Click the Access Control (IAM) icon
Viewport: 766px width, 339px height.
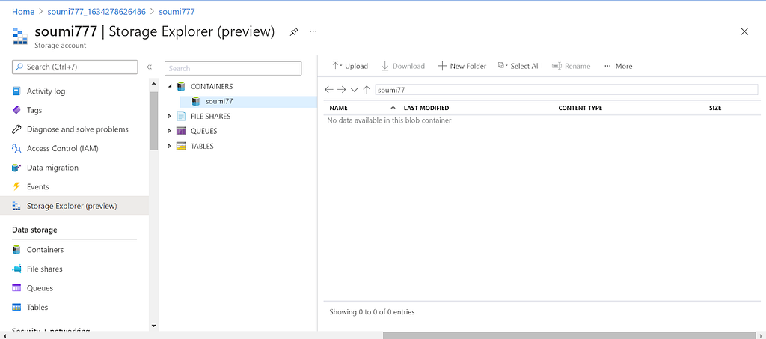[17, 148]
